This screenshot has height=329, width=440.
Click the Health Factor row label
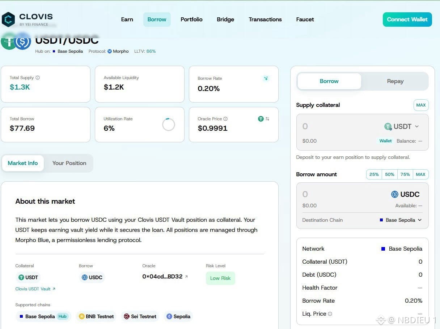320,288
